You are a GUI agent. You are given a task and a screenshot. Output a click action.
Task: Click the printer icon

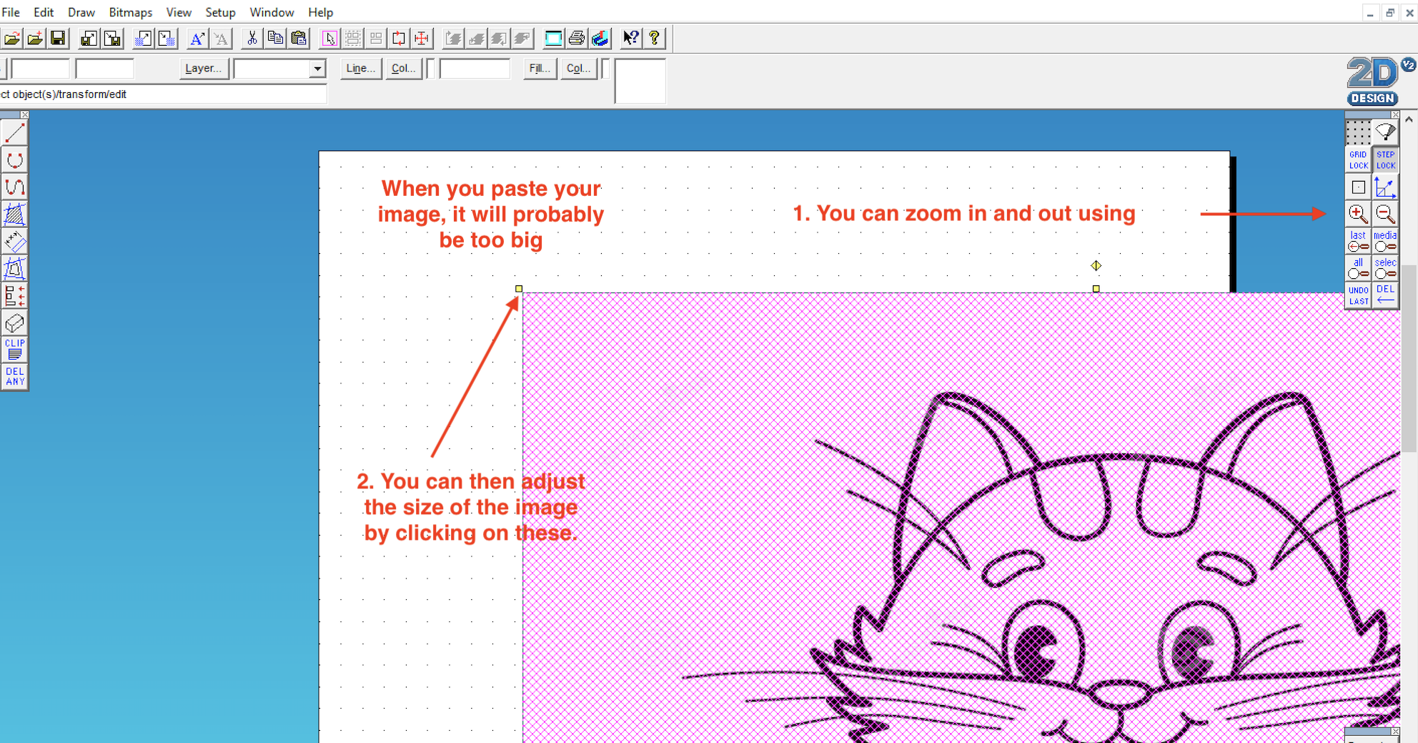point(576,38)
